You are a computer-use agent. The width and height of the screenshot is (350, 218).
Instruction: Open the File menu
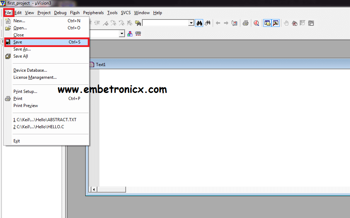[x=8, y=13]
